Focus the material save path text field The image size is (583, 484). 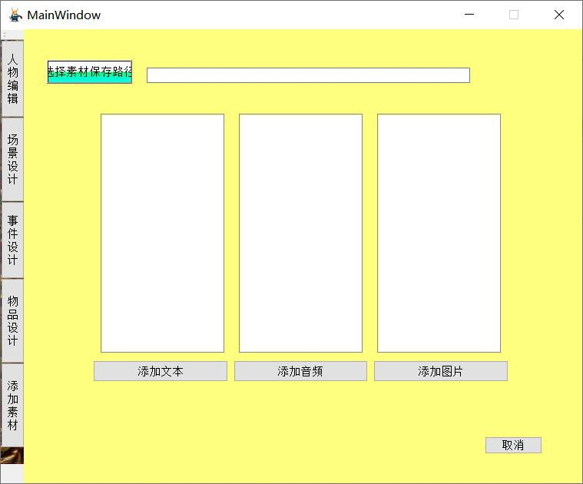point(308,75)
